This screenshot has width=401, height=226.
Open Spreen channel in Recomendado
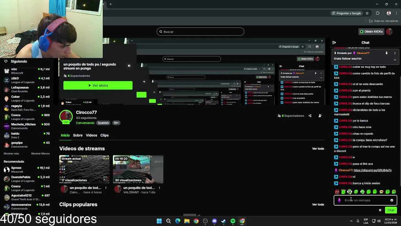27,170
